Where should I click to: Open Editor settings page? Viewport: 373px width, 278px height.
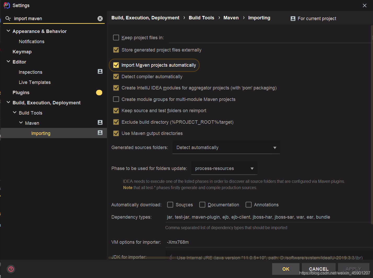19,62
